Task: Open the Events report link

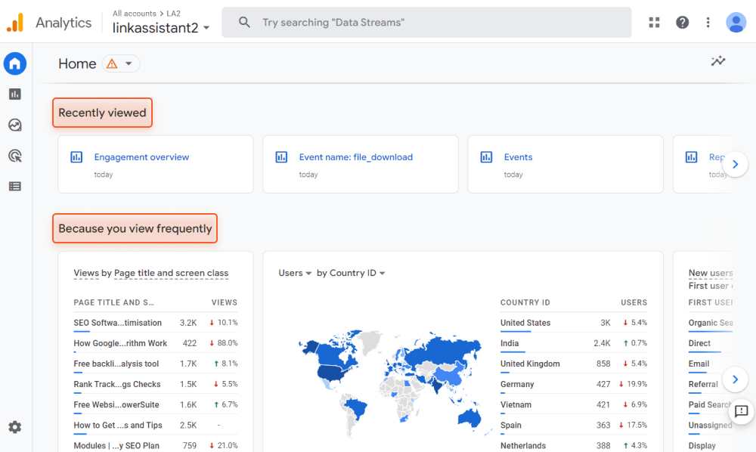Action: 519,157
